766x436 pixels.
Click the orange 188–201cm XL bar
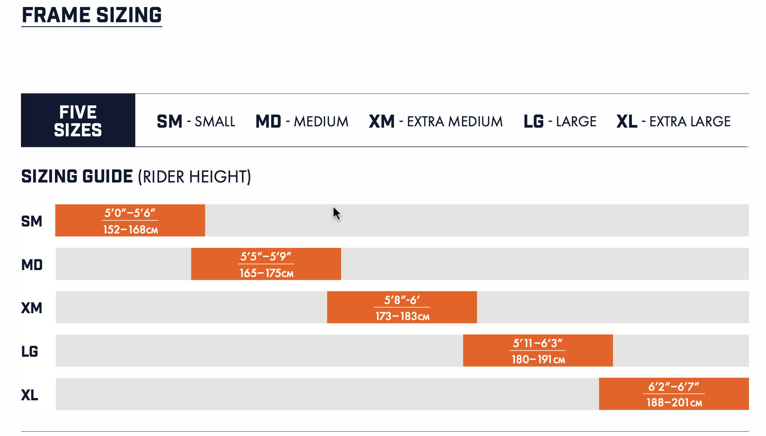coord(674,394)
